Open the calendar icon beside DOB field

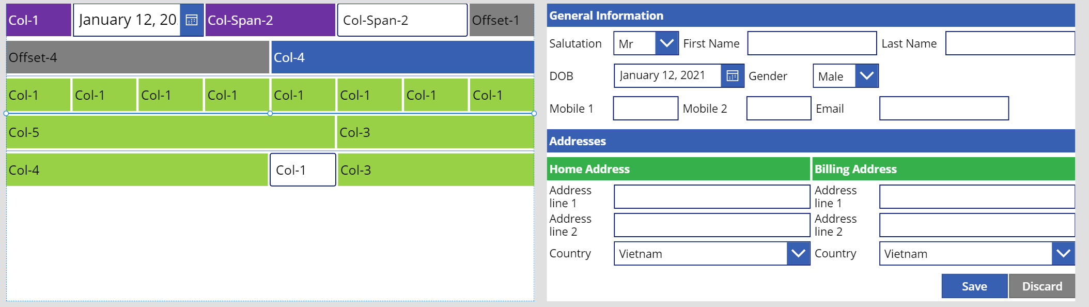coord(732,76)
